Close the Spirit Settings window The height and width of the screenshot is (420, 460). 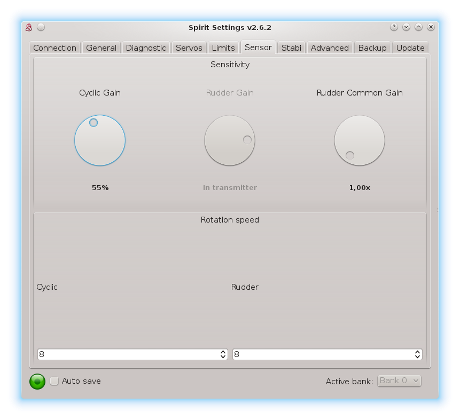tap(431, 27)
